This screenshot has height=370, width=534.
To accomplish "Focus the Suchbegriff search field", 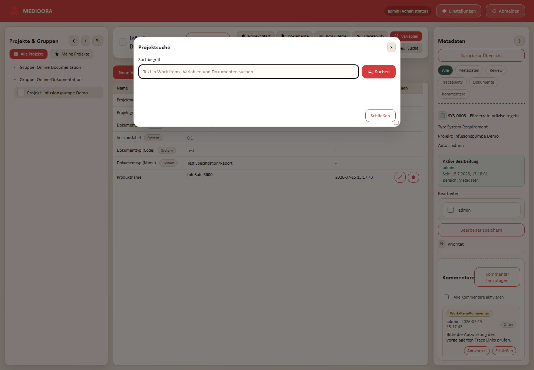I will point(248,72).
